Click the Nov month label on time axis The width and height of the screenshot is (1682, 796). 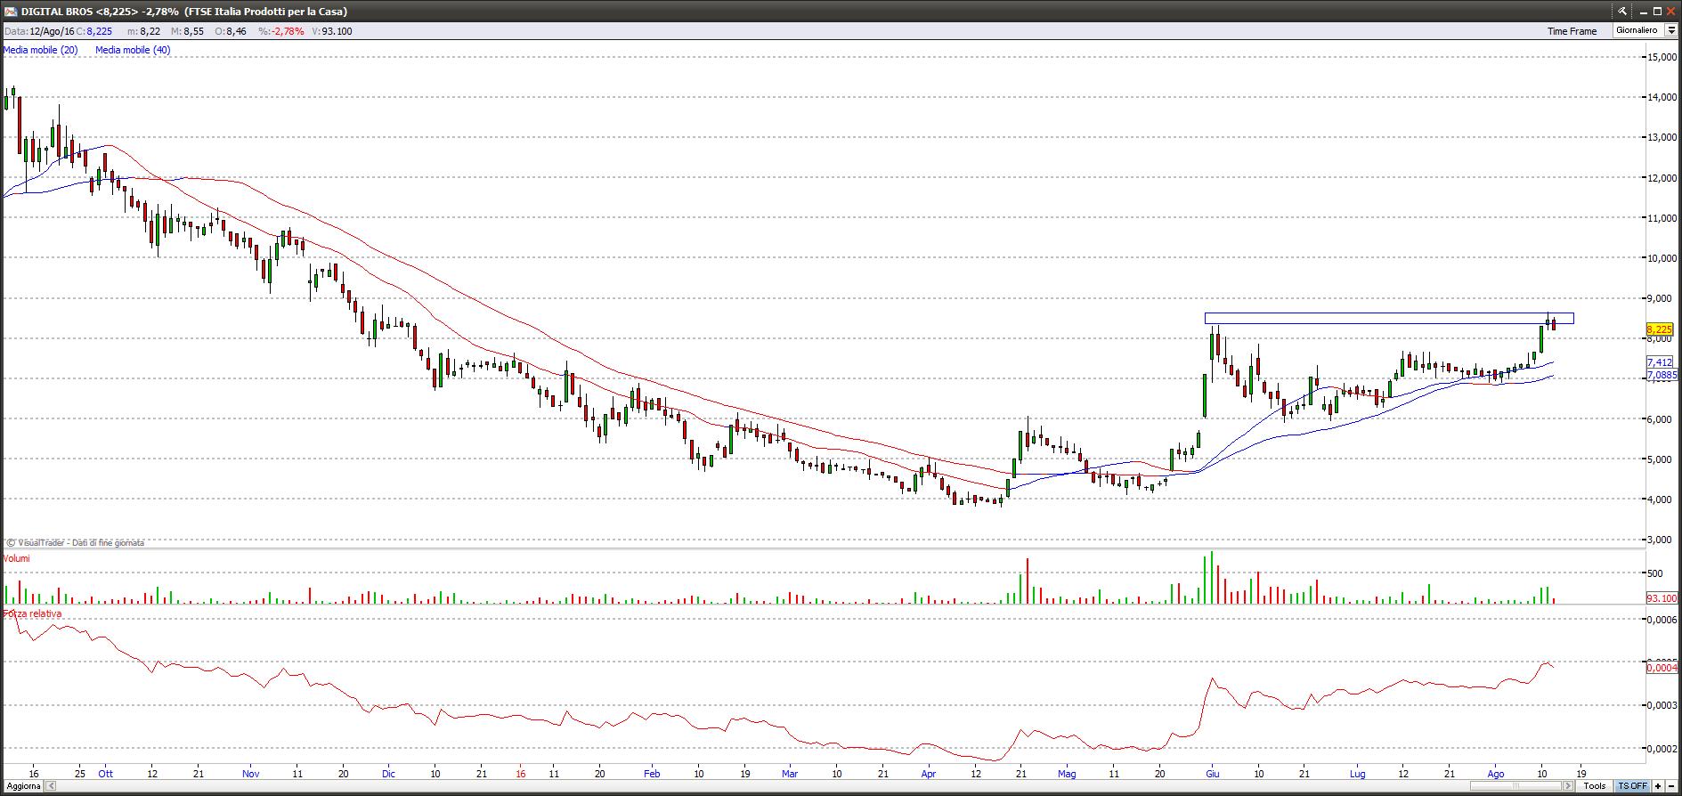tap(251, 774)
